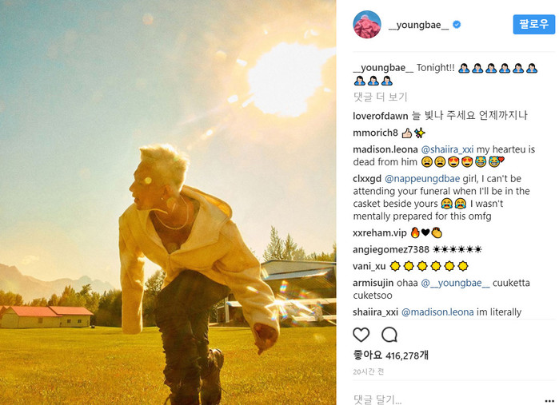This screenshot has height=405, width=559.
Task: Open the more options ellipsis icon
Action: tap(549, 401)
